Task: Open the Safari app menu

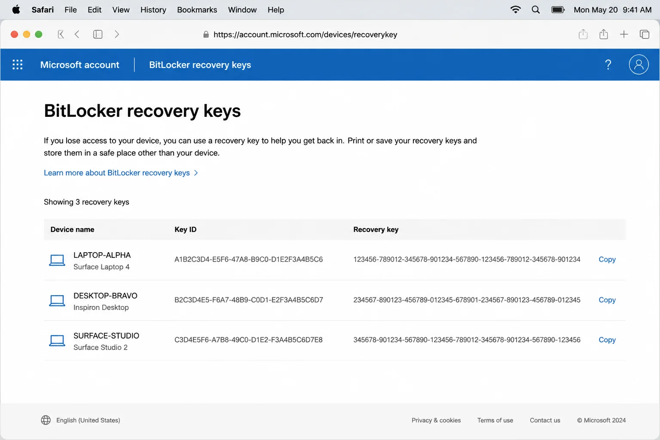Action: pos(43,9)
